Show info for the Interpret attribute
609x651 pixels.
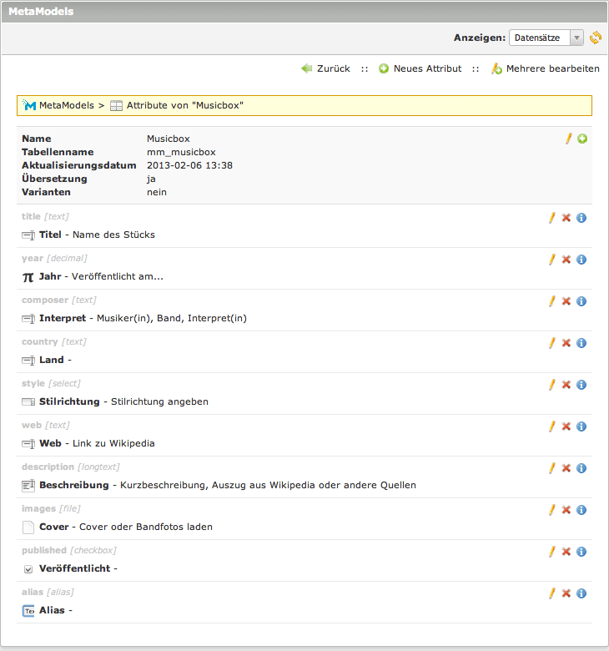click(x=581, y=301)
